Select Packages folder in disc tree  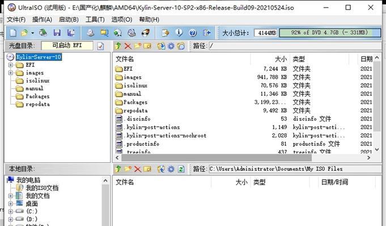point(37,96)
